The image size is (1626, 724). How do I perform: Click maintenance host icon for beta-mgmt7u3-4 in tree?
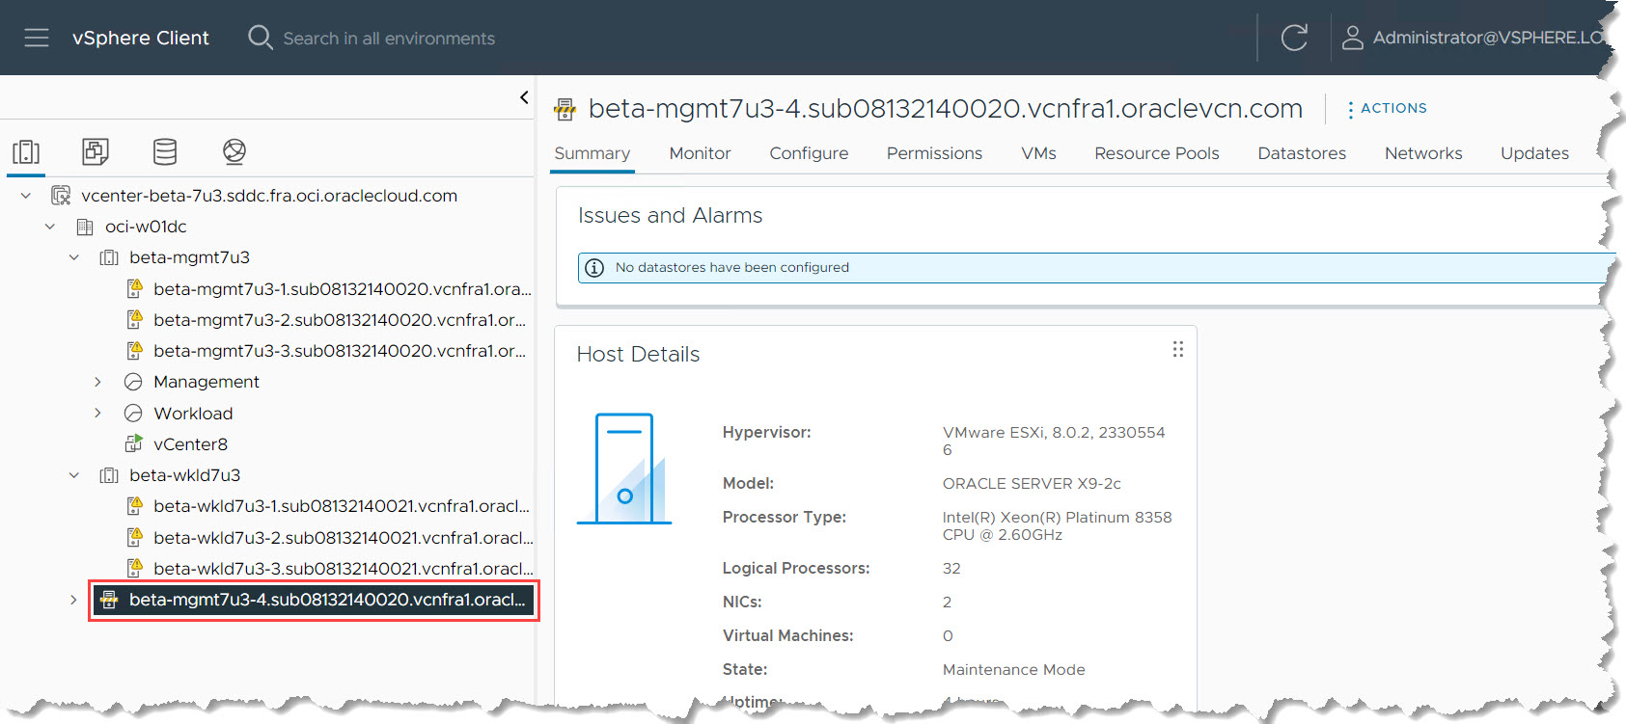pos(109,600)
